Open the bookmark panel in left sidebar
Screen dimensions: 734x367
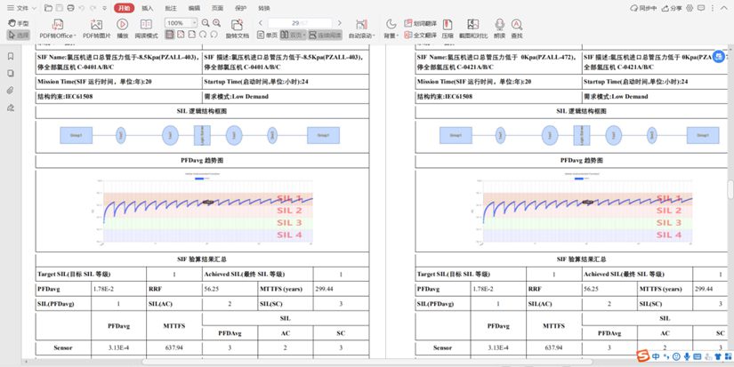[11, 55]
